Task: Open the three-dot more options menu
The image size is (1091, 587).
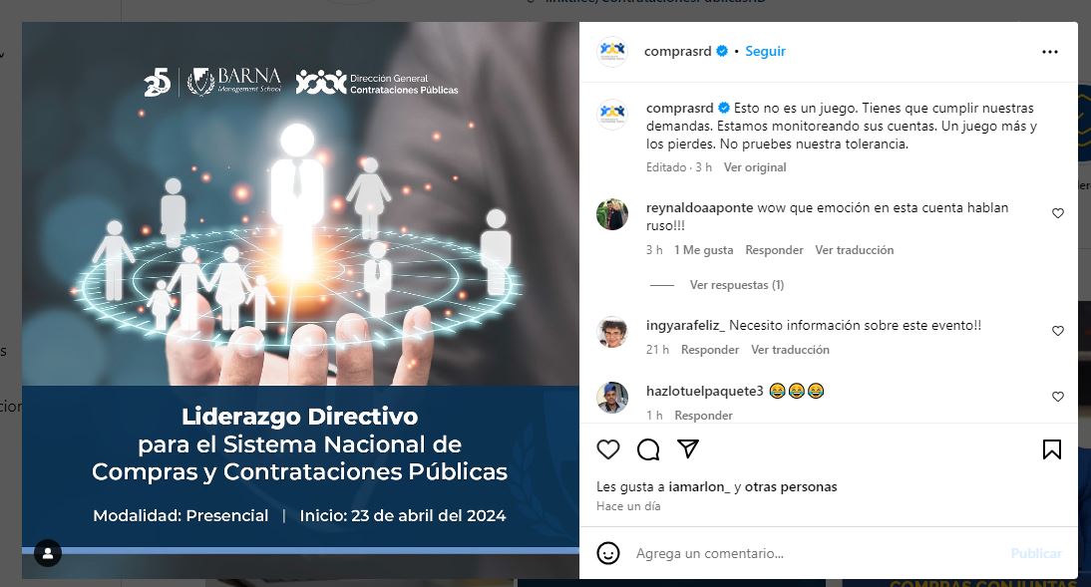Action: [x=1050, y=52]
